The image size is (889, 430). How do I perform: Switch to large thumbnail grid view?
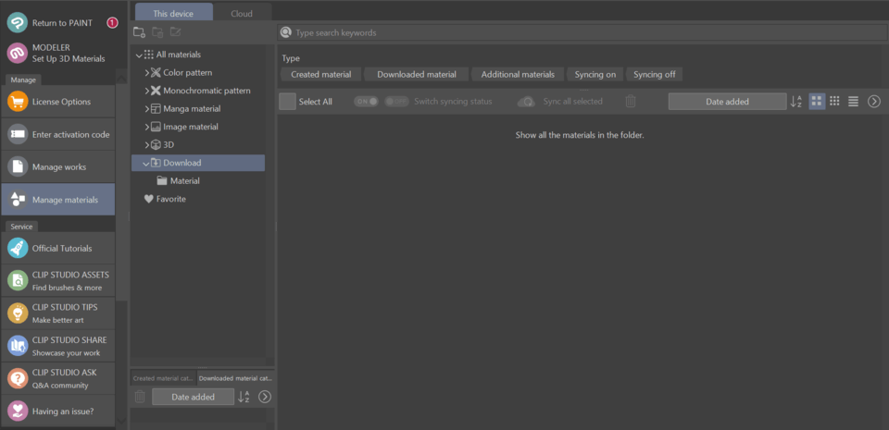coord(817,102)
